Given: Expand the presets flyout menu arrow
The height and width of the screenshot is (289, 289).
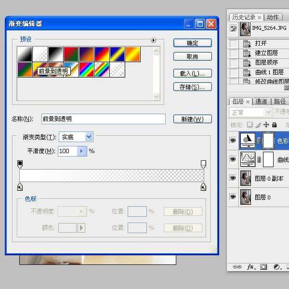Looking at the screenshot, I should click(154, 40).
